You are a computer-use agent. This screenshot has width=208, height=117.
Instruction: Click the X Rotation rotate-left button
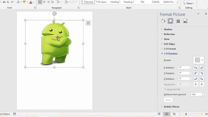pos(196,68)
